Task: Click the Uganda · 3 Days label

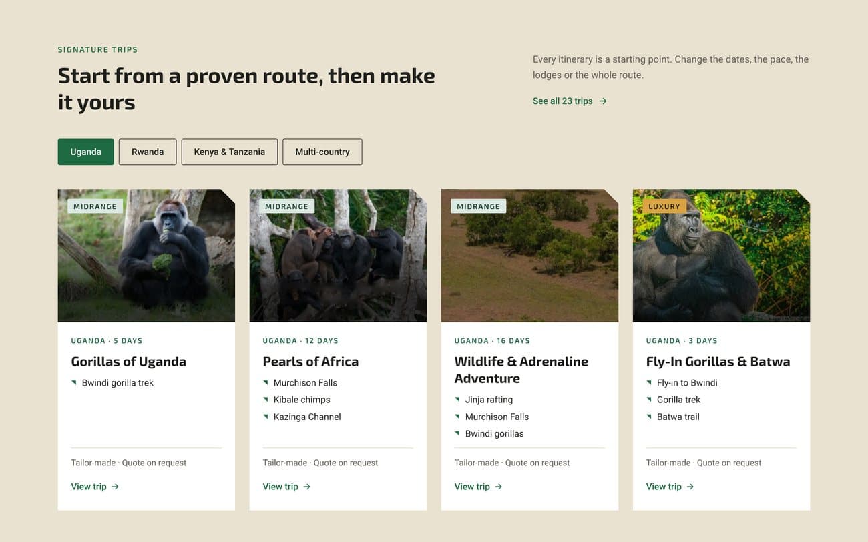Action: pos(682,341)
